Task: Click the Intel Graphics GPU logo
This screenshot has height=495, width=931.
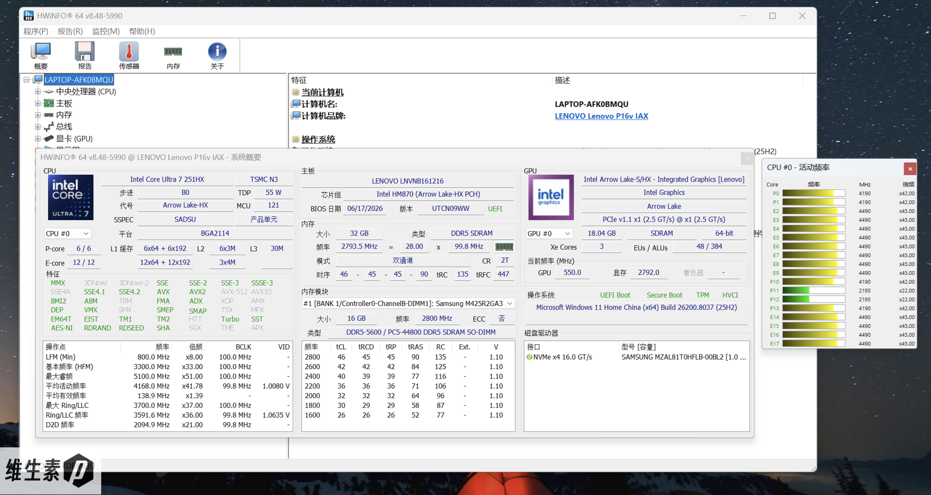Action: tap(551, 197)
